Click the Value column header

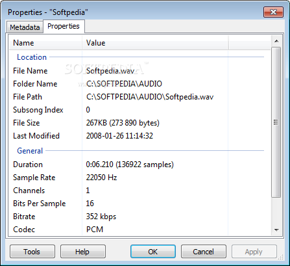155,43
